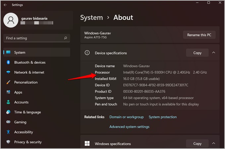The width and height of the screenshot is (225, 149).
Task: Click the Related links label
Action: [94, 117]
